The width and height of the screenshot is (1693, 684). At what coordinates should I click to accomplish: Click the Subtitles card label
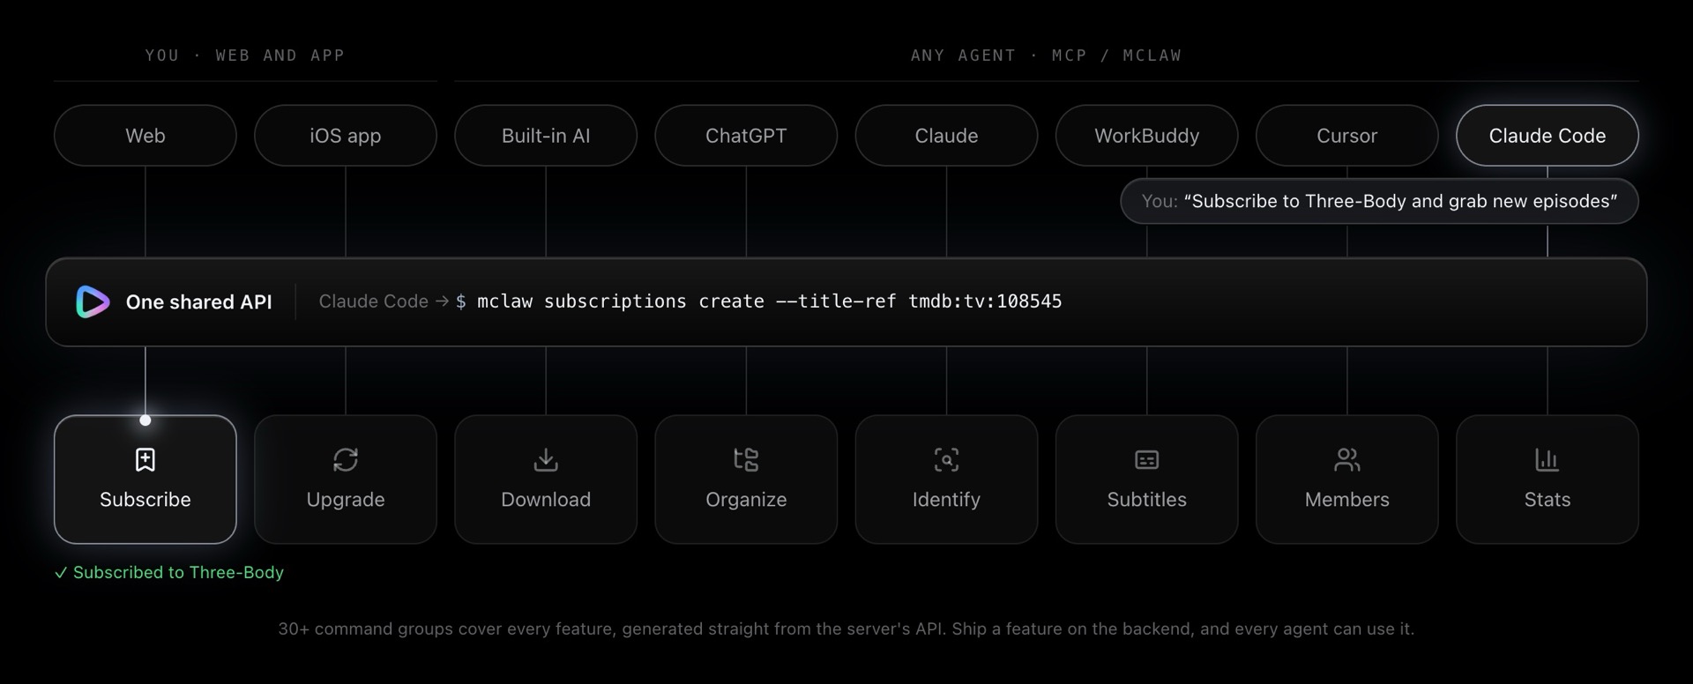1146,499
